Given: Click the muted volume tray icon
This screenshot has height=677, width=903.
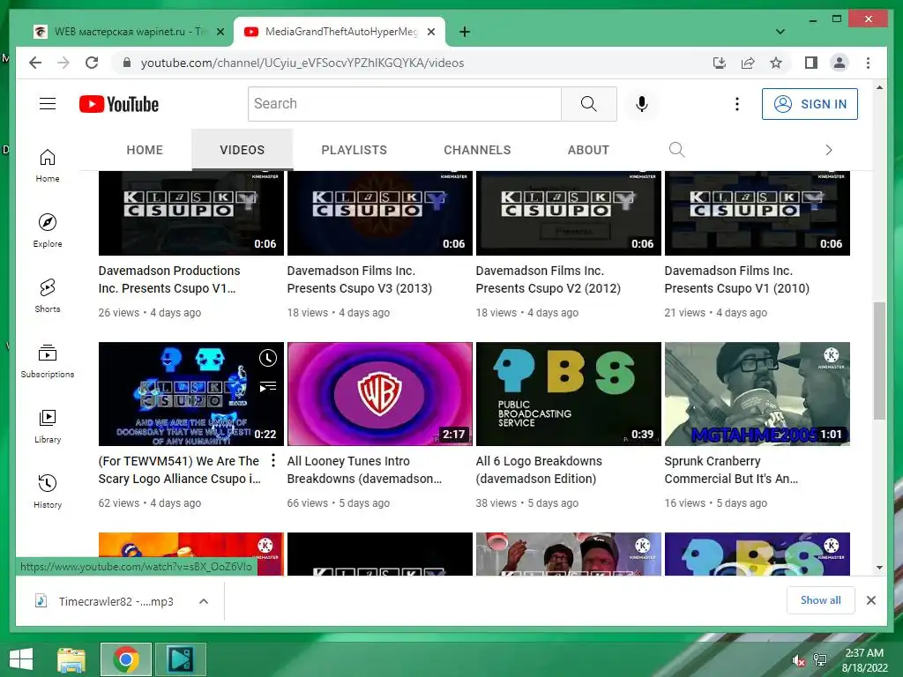Looking at the screenshot, I should pyautogui.click(x=798, y=661).
